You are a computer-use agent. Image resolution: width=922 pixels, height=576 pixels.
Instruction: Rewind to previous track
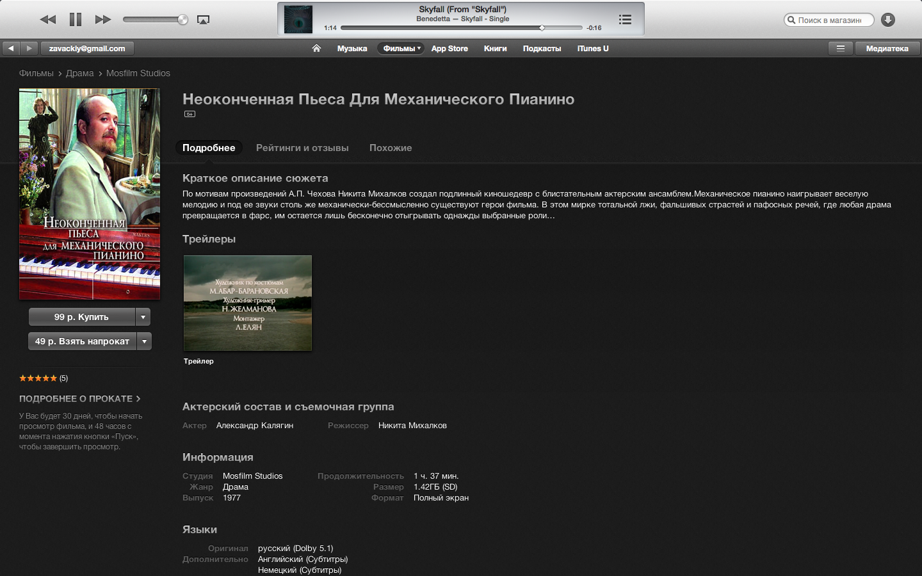coord(48,20)
